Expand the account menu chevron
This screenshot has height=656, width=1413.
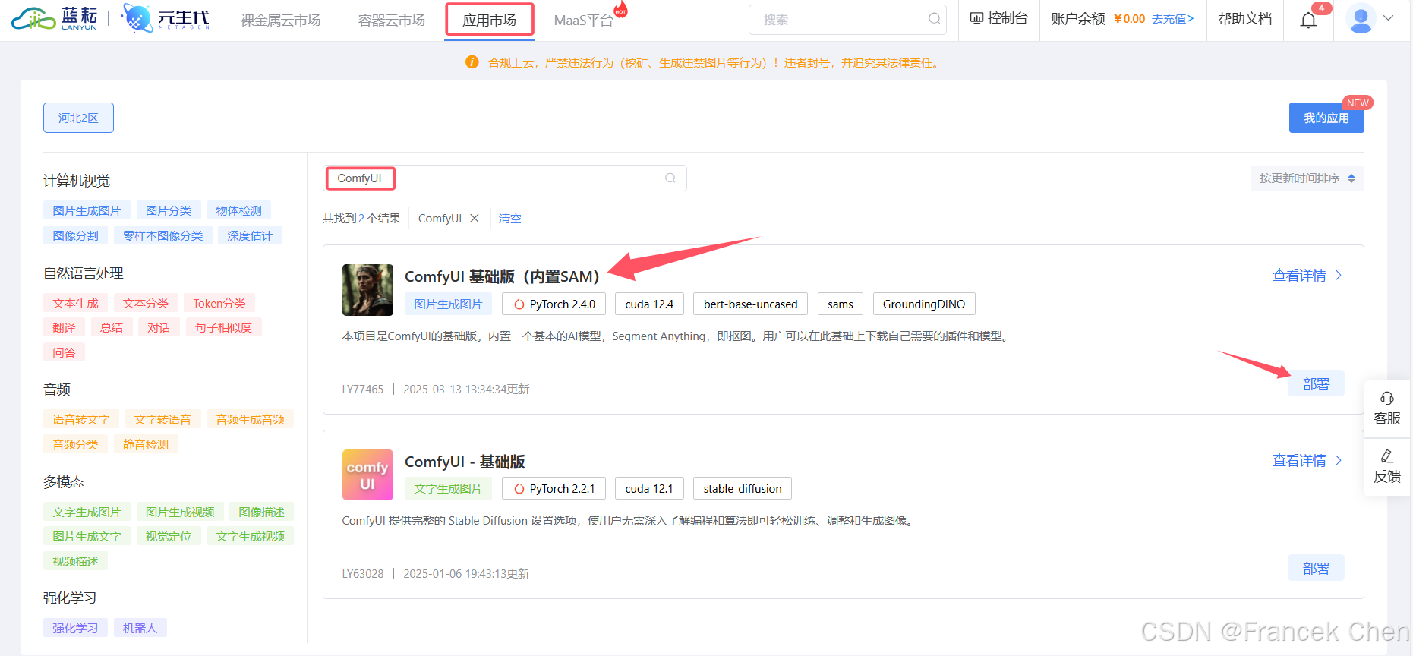click(x=1389, y=18)
